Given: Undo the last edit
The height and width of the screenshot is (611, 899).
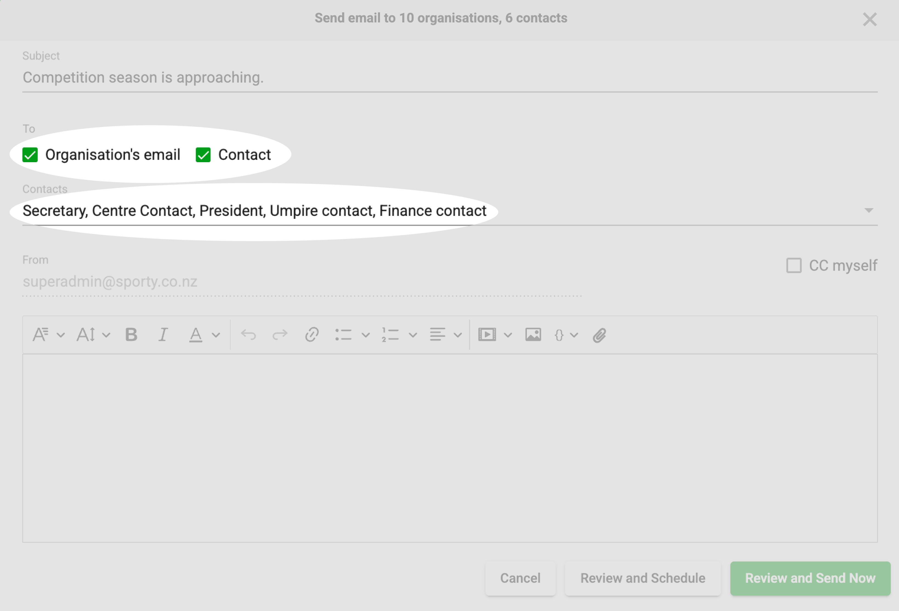Looking at the screenshot, I should coord(248,335).
